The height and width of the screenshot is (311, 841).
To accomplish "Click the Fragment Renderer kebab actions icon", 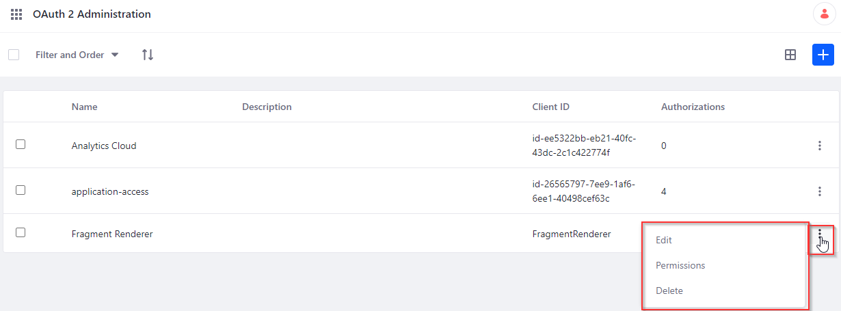I will pos(819,234).
